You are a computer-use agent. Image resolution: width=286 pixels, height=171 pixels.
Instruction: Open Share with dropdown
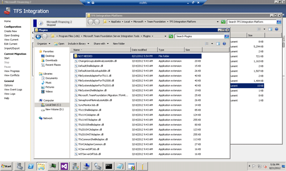click(x=101, y=44)
